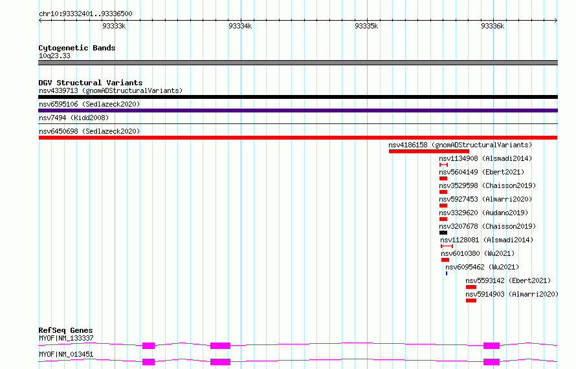The height and width of the screenshot is (369, 576).
Task: Click the 10q23.33 band label
Action: pos(54,56)
